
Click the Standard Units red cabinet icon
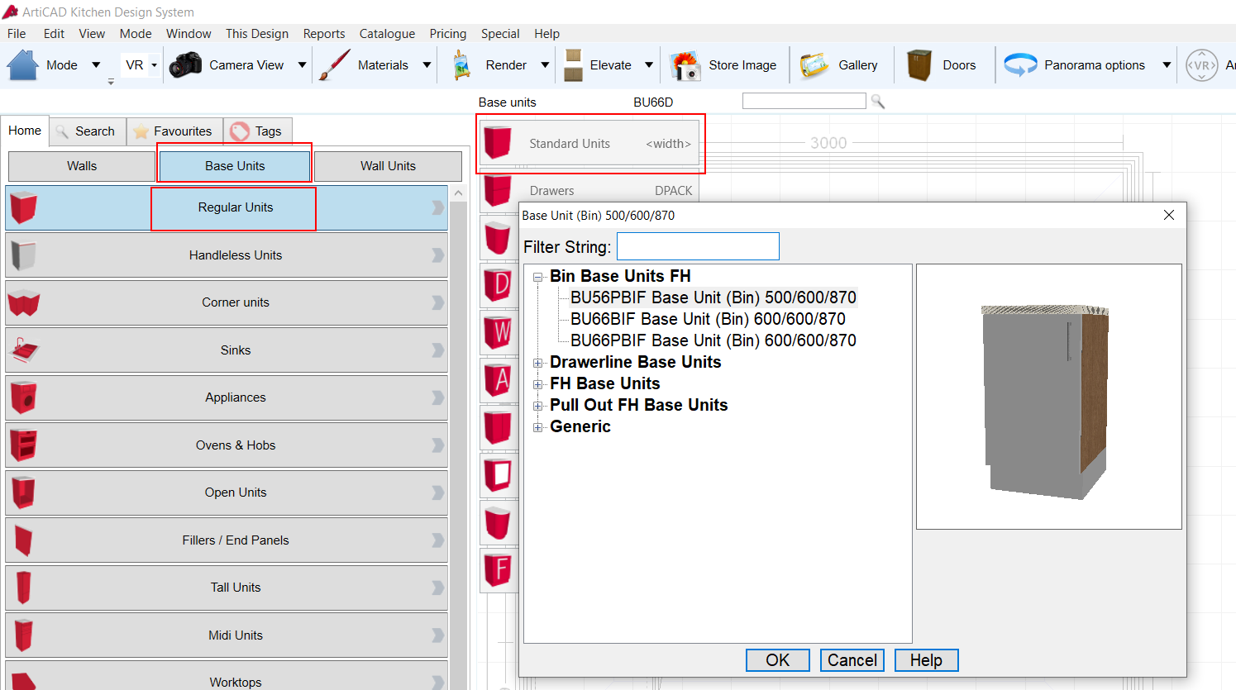click(498, 143)
